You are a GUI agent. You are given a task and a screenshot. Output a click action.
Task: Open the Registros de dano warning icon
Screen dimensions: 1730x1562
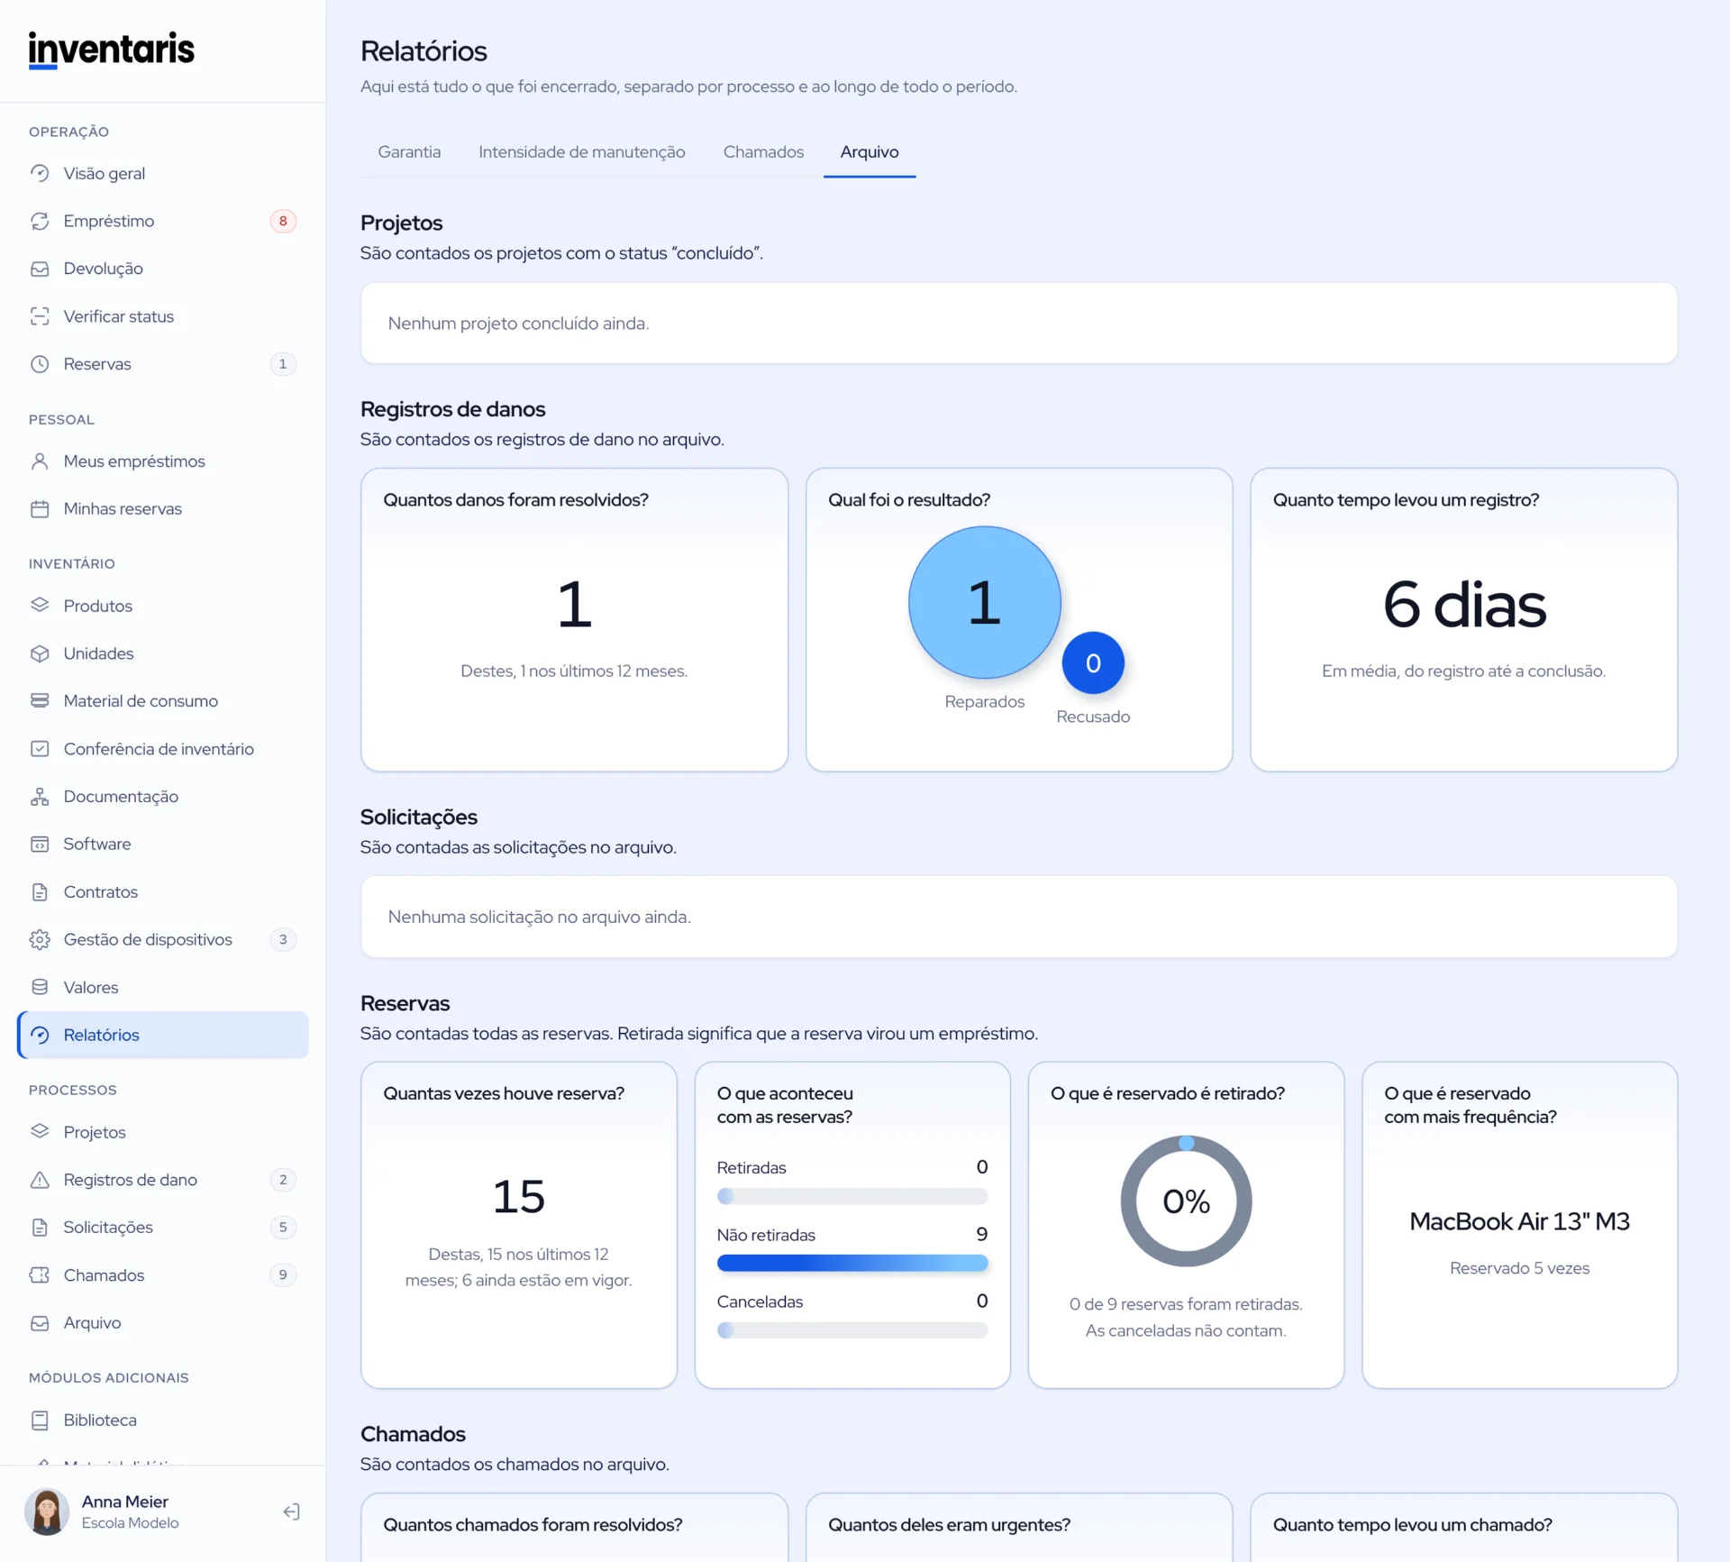(x=40, y=1180)
